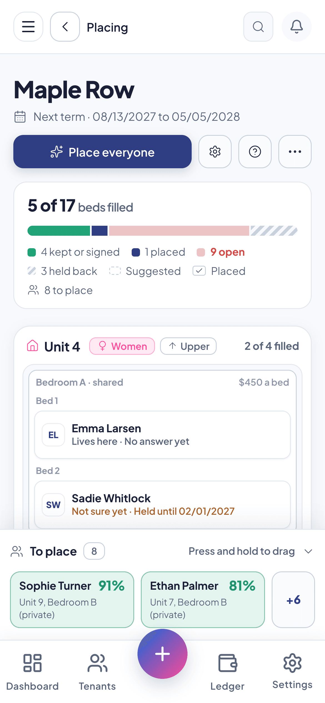Image resolution: width=325 pixels, height=703 pixels.
Task: Select the Upper floor chip on Unit 4
Action: (188, 346)
